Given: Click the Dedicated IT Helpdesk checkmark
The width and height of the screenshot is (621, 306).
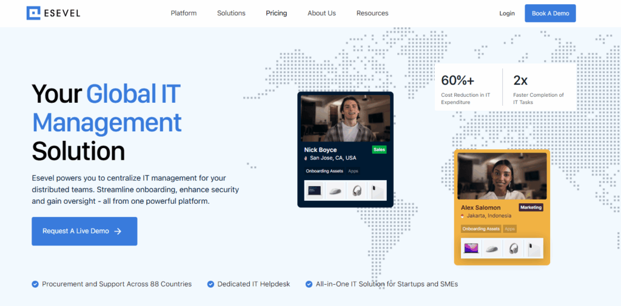Looking at the screenshot, I should [x=210, y=284].
